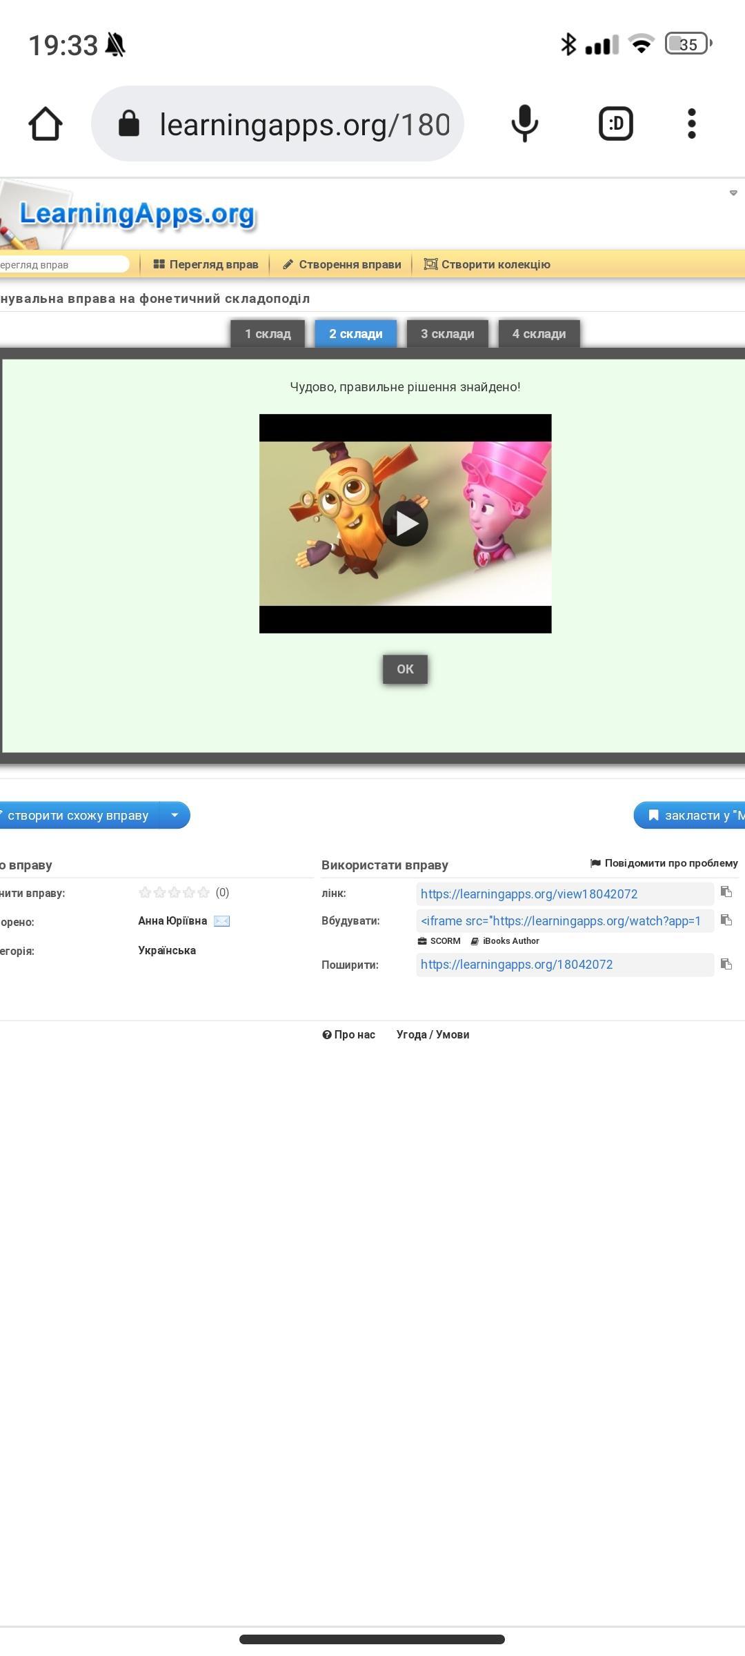
Task: Tap the battery indicator in status bar
Action: (x=688, y=44)
